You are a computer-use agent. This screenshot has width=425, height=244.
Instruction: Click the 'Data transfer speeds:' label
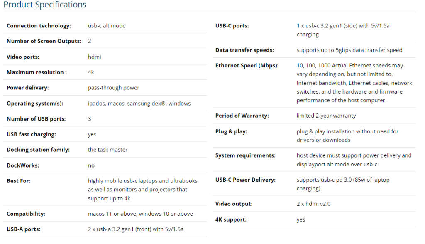point(244,50)
